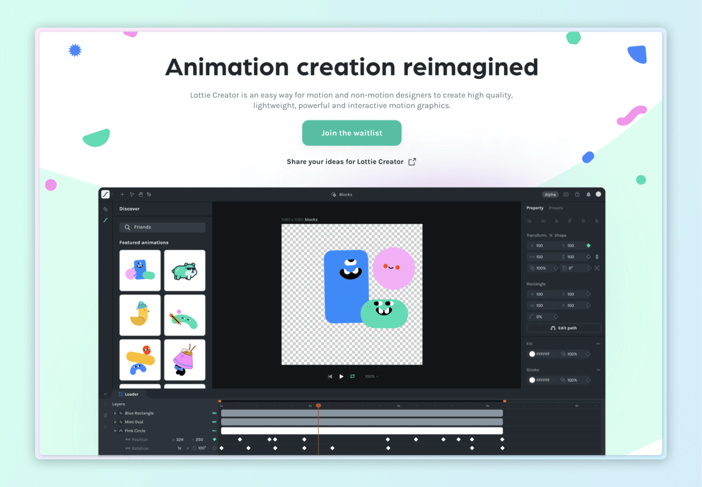Toggle the Position keyframe diamond in layers list
Viewport: 702px width, 487px height.
(214, 439)
